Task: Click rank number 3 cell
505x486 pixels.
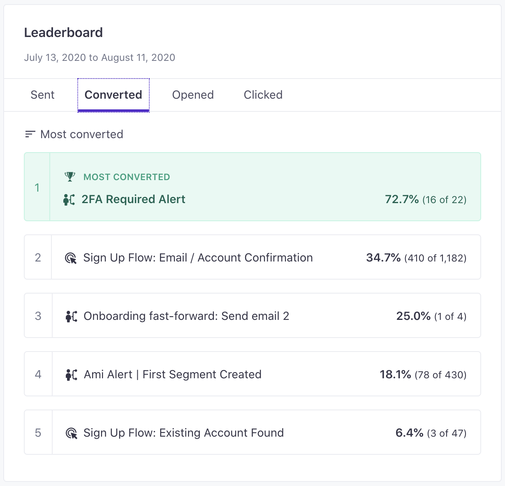Action: tap(38, 316)
